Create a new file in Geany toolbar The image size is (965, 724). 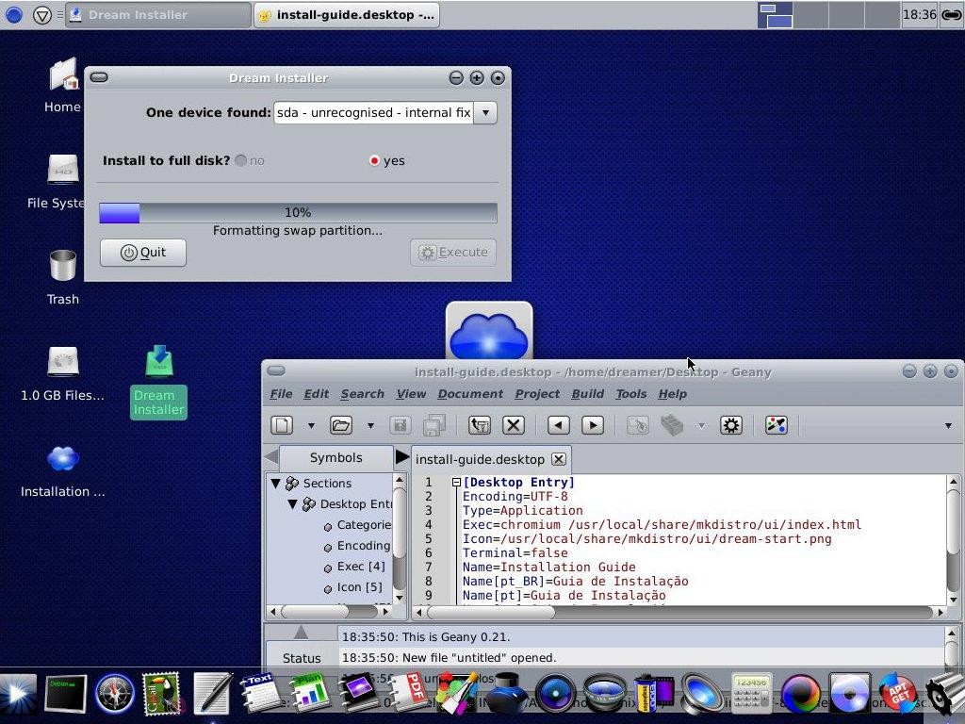point(283,425)
